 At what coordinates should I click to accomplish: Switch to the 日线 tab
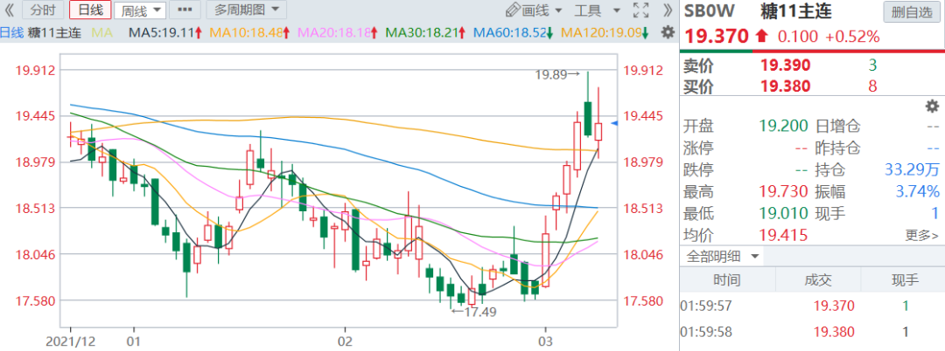(90, 11)
